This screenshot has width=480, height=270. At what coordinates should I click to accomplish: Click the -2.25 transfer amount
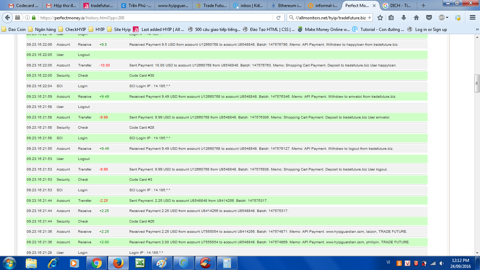click(x=103, y=201)
